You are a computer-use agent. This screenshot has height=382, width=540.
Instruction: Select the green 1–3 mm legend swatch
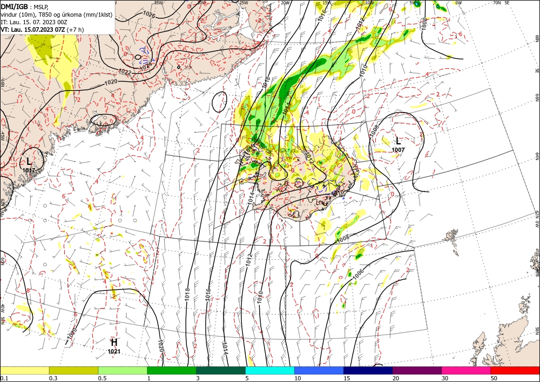(x=172, y=370)
